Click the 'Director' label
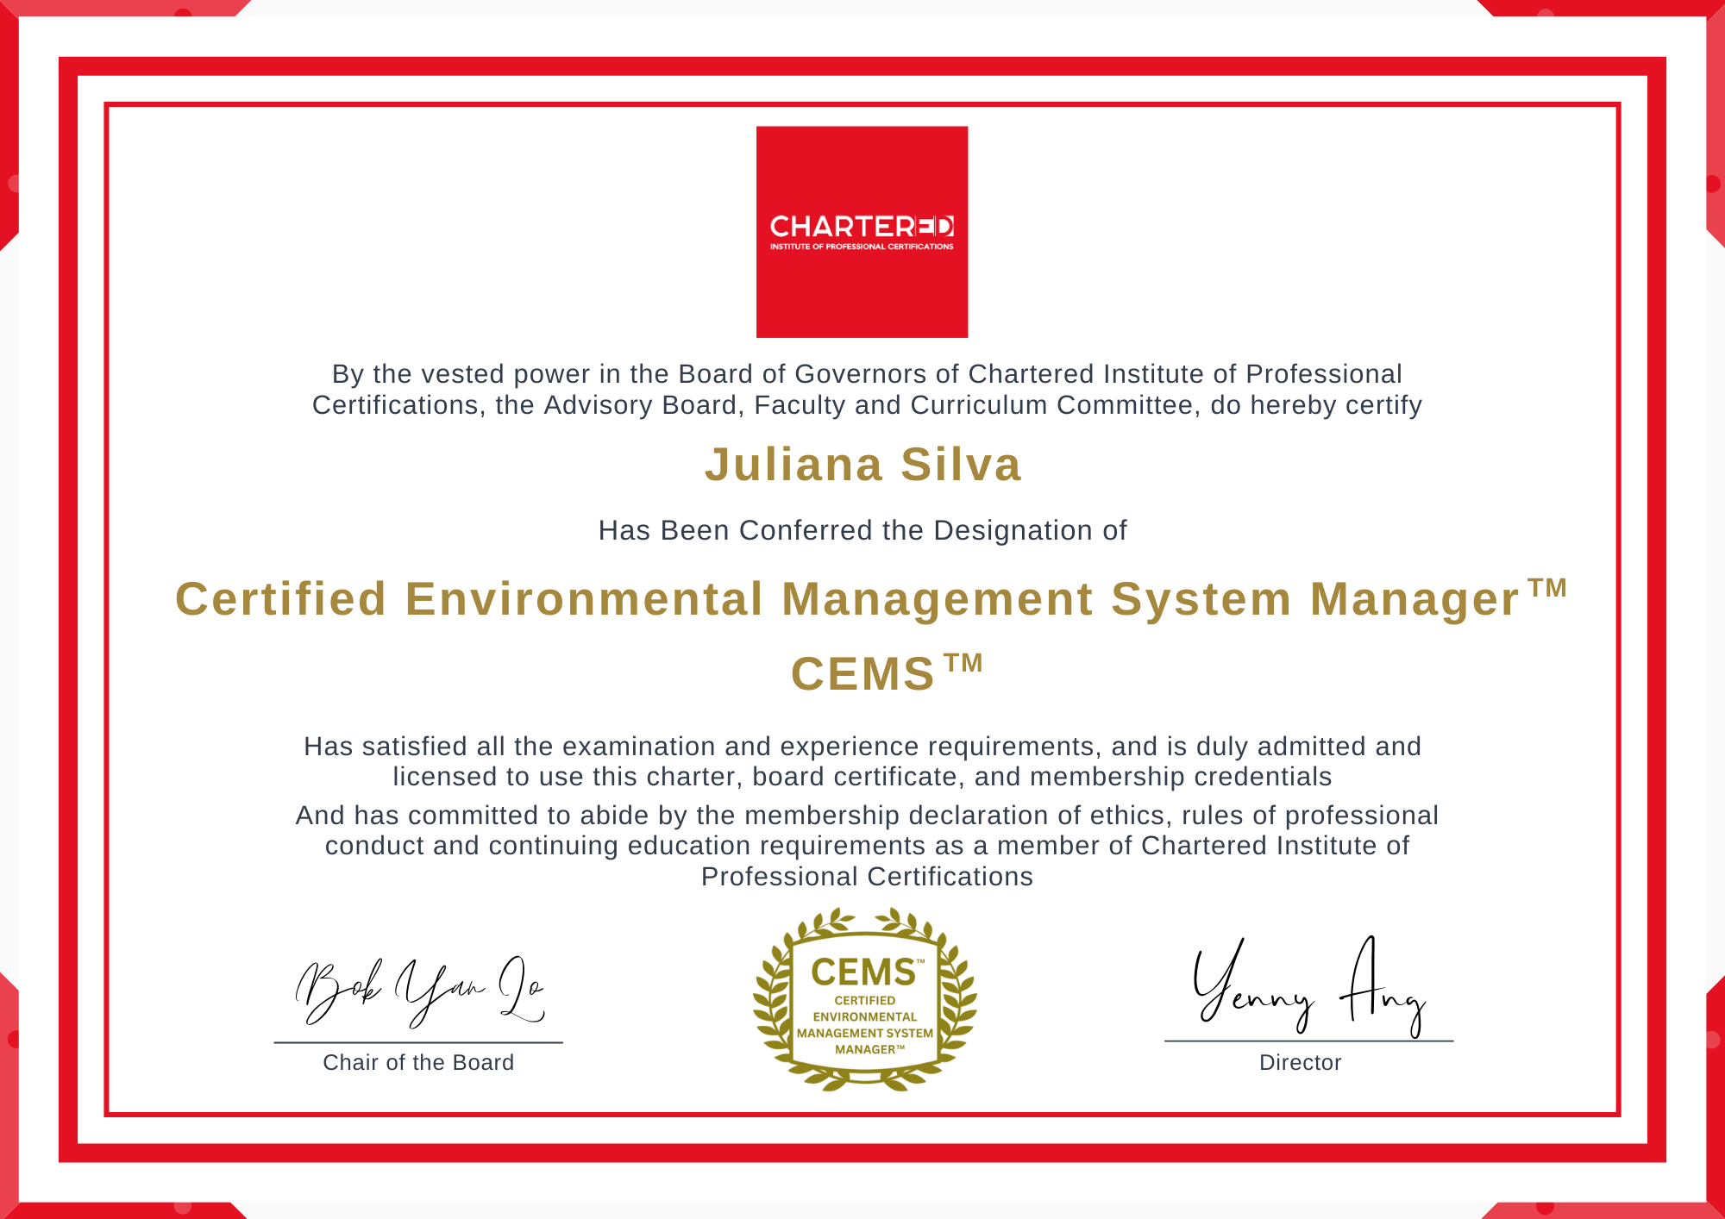Viewport: 1725px width, 1219px height. (1301, 1062)
